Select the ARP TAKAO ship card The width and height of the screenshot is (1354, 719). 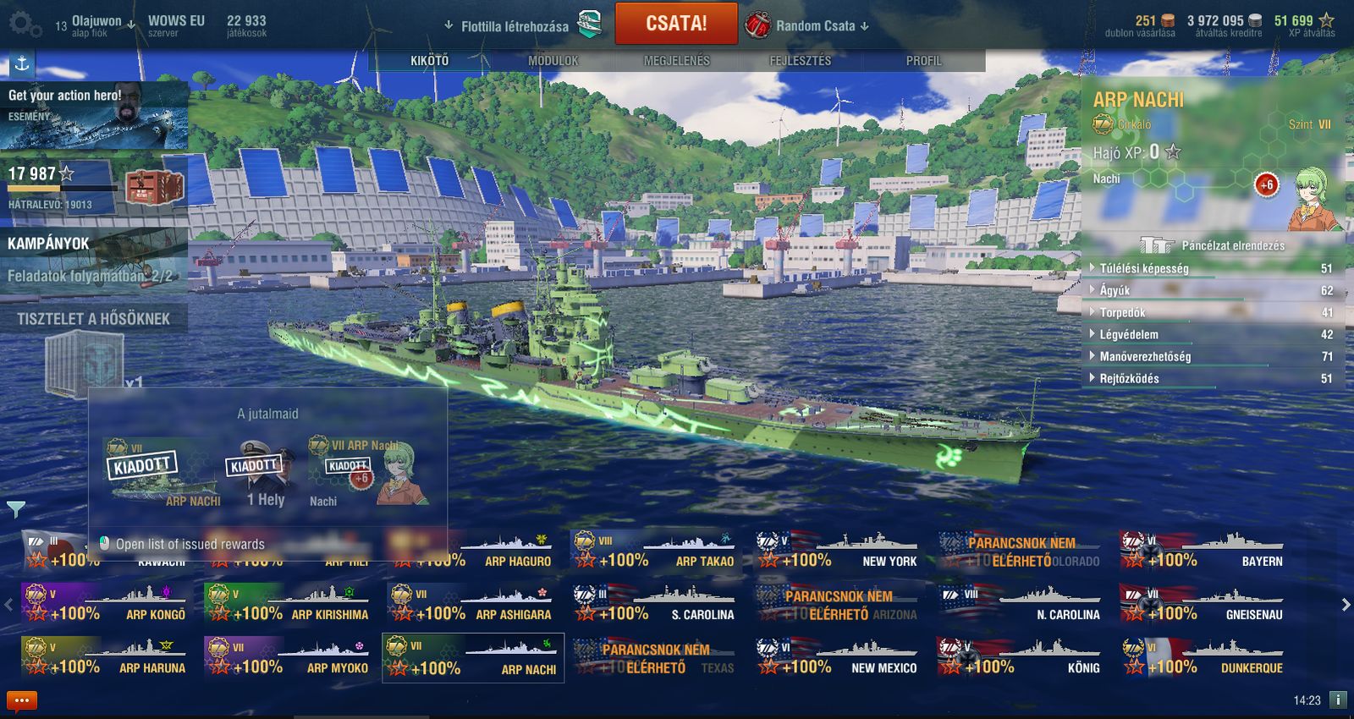(656, 551)
